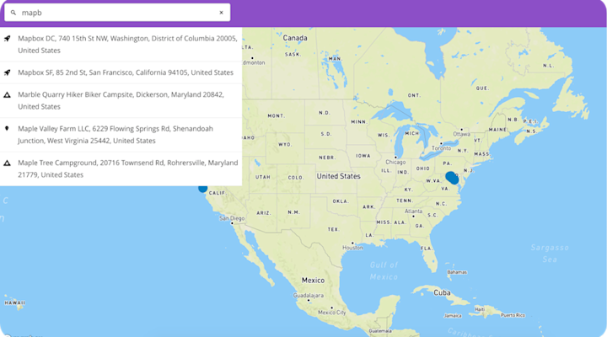Choose the Mapbox SF, 85 2nd St result
The image size is (607, 337).
[x=121, y=72]
